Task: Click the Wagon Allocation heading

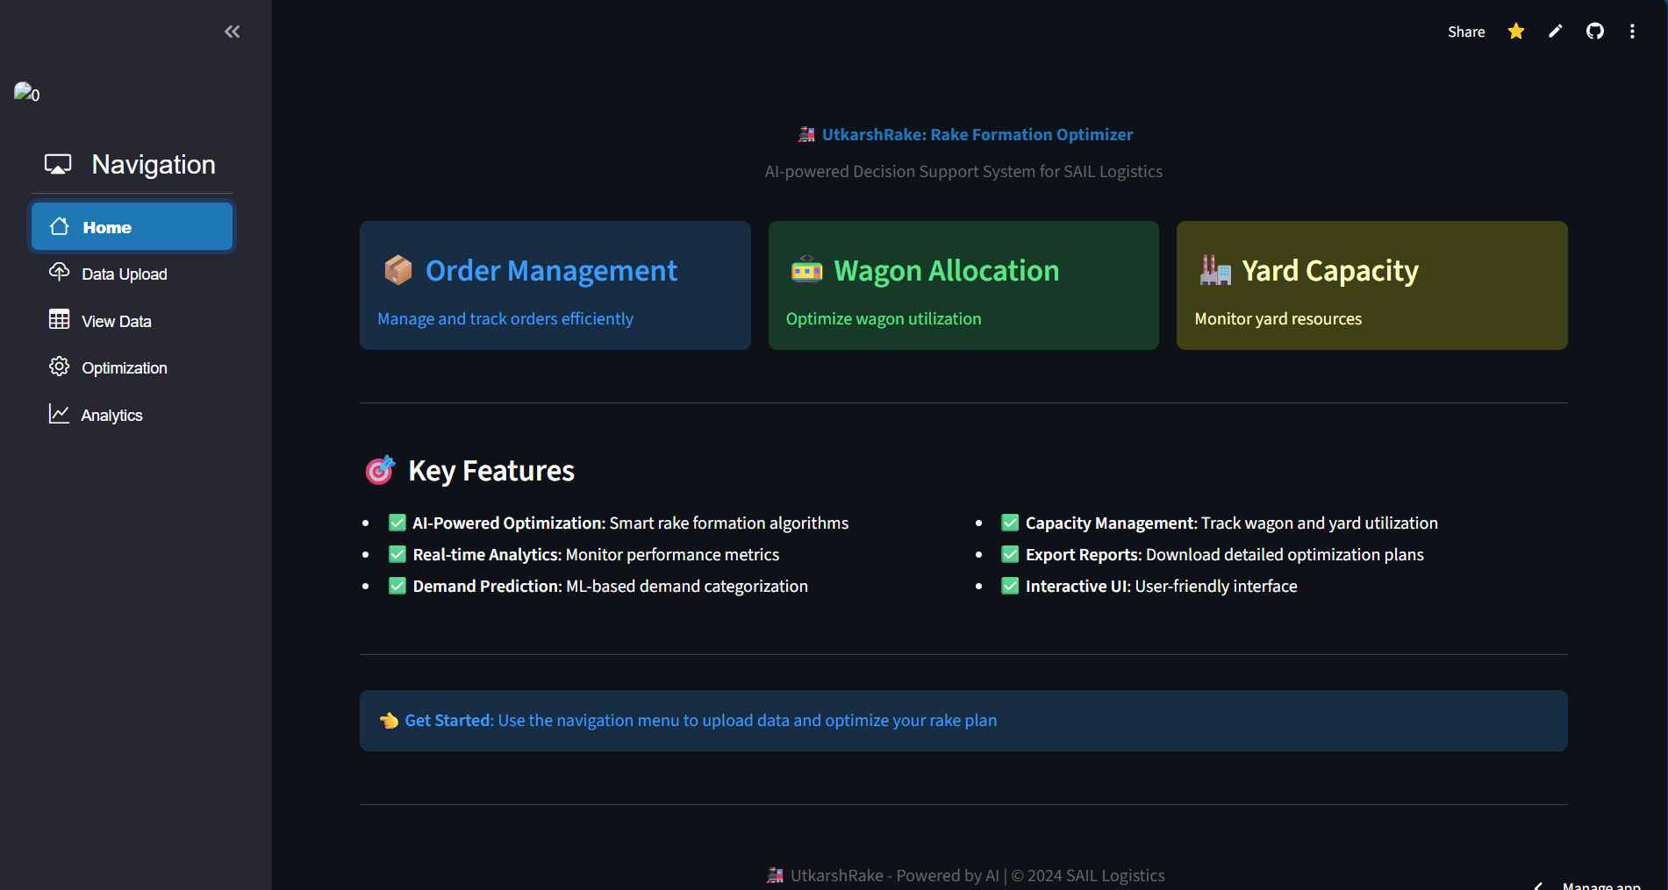Action: click(947, 271)
